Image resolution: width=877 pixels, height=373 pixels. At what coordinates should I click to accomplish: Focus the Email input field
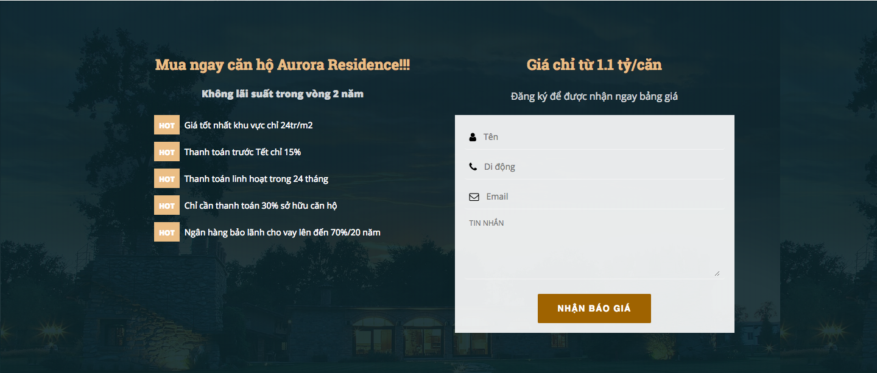click(x=594, y=197)
